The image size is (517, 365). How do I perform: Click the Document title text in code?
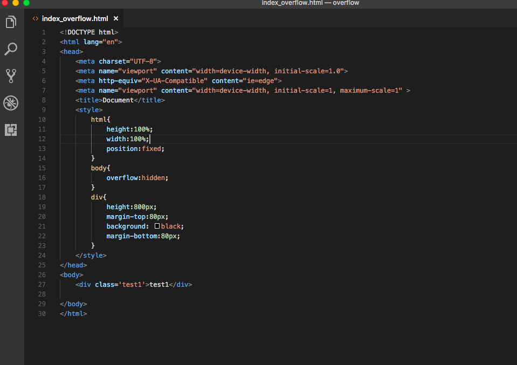coord(118,100)
